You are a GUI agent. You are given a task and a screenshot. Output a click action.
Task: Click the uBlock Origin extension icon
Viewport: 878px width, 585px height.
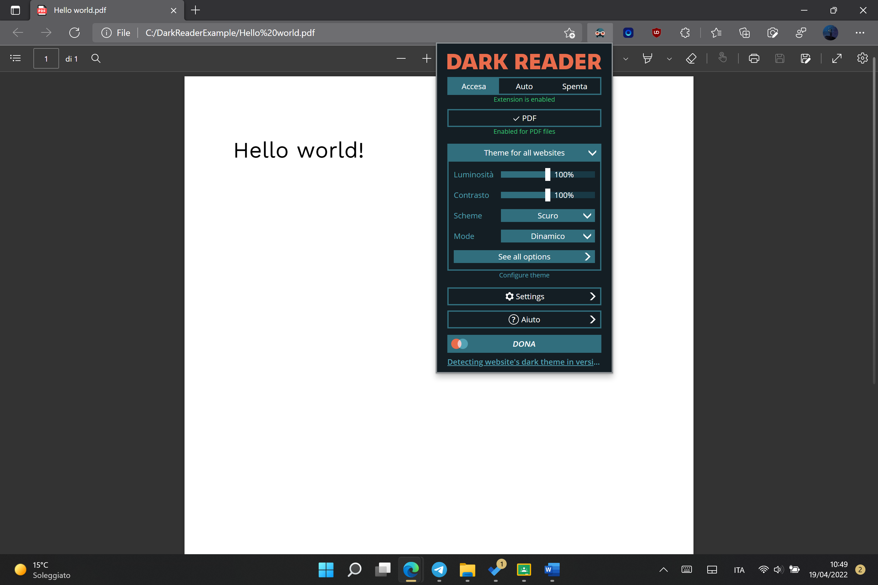coord(657,33)
